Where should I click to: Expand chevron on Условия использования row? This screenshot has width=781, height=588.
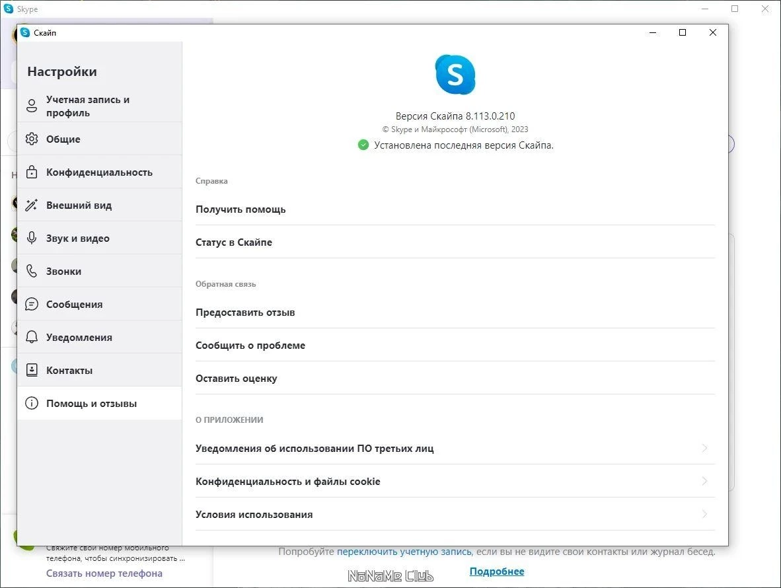[x=704, y=514]
